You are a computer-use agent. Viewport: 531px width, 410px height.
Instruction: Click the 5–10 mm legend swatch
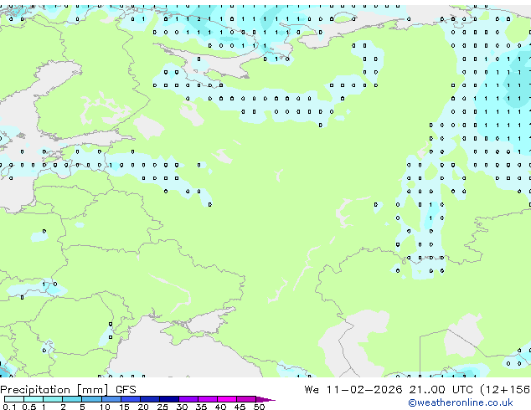(x=91, y=399)
